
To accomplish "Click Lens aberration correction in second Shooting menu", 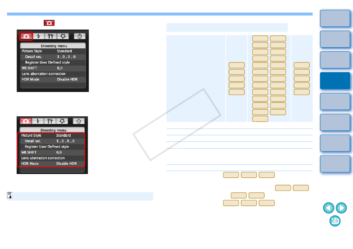I will (x=51, y=158).
